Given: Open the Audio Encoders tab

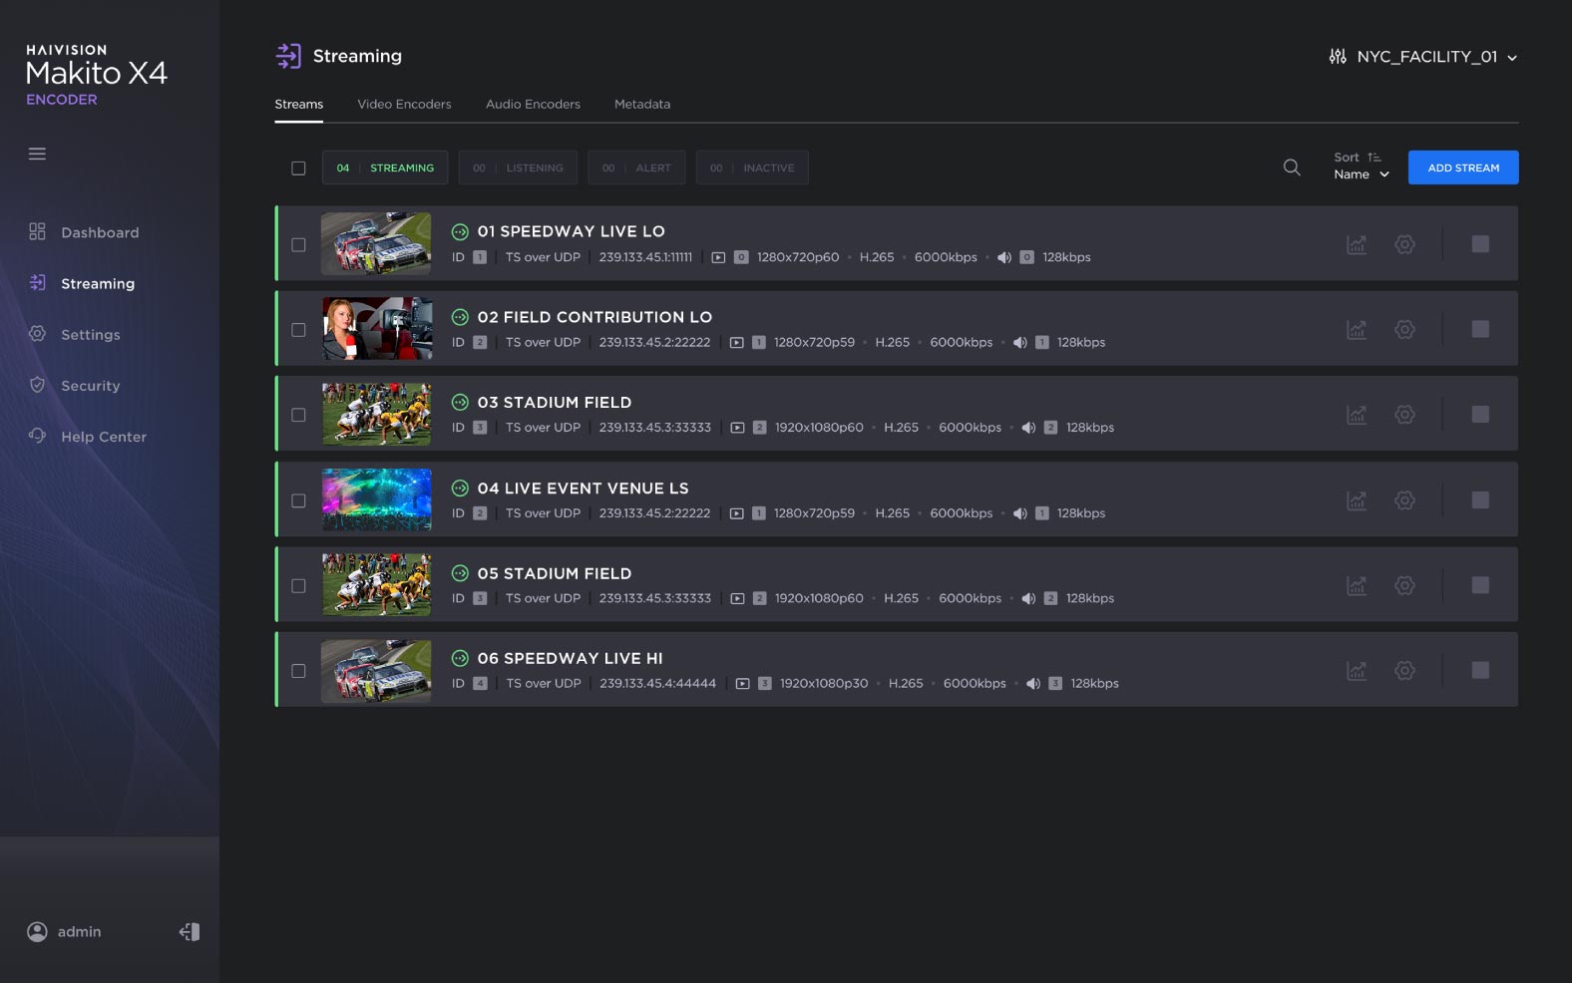Looking at the screenshot, I should click(x=533, y=104).
